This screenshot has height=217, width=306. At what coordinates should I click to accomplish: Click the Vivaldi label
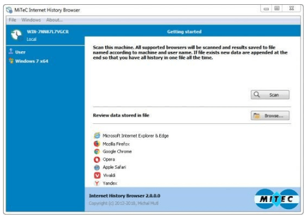109,176
